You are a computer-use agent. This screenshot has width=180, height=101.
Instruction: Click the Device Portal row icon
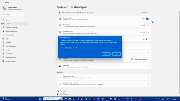(x=60, y=26)
